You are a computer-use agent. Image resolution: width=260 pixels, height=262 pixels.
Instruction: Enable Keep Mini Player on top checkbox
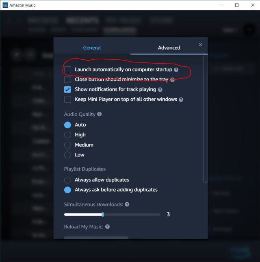tap(67, 100)
